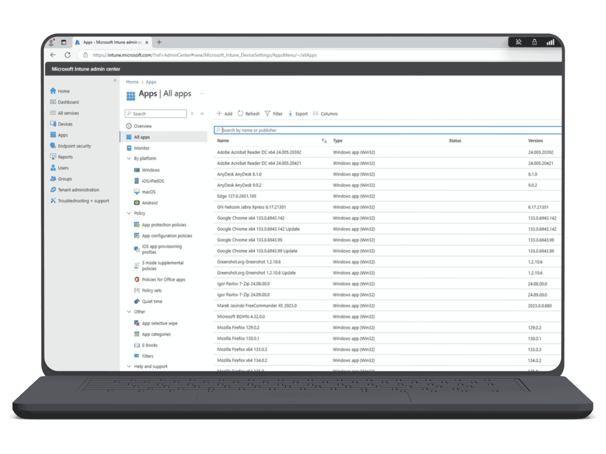Open All services in the sidebar
Screen dimensions: 606x454
pyautogui.click(x=64, y=113)
